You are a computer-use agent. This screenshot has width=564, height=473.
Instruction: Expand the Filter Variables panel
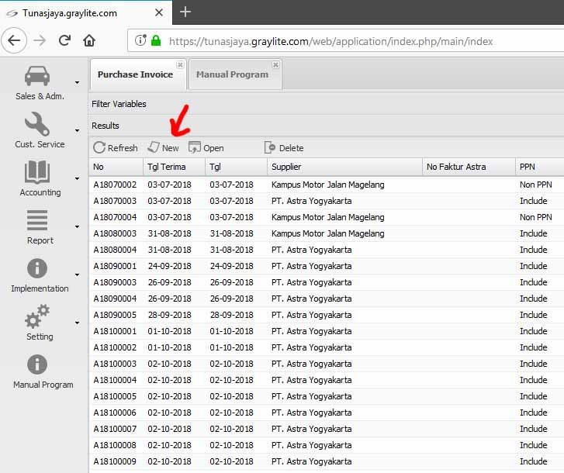click(x=119, y=104)
